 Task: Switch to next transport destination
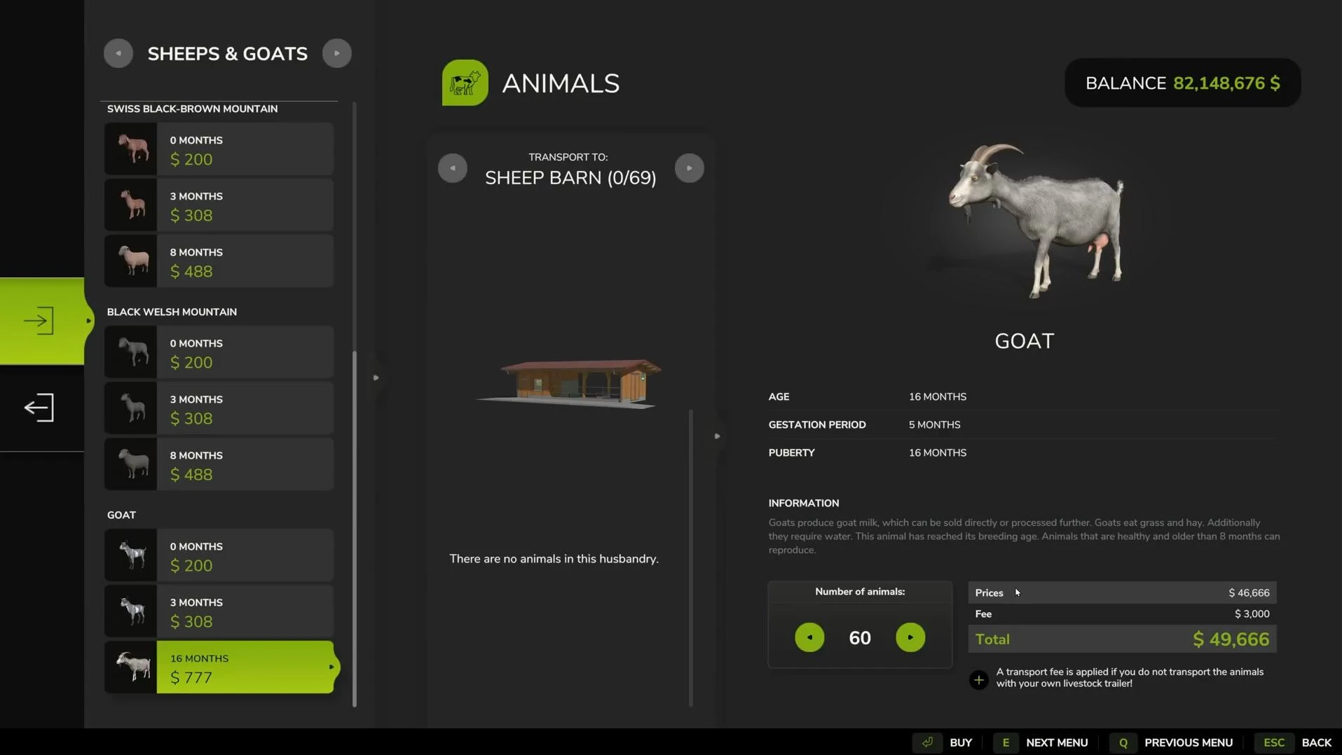coord(690,168)
